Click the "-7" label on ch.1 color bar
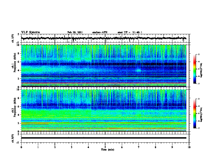Image resolution: width=213 pixels, height=165 pixels. [198, 84]
